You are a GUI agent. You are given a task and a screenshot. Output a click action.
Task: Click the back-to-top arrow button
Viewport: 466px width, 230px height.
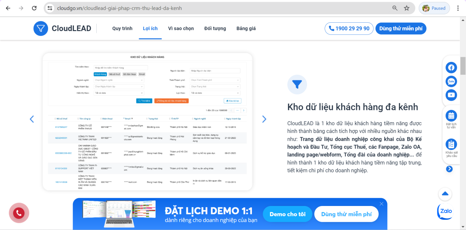[x=445, y=194]
